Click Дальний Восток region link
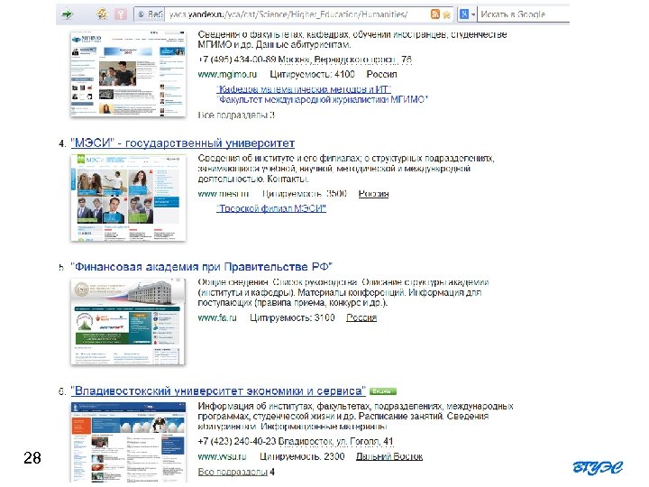The width and height of the screenshot is (649, 487). tap(389, 456)
